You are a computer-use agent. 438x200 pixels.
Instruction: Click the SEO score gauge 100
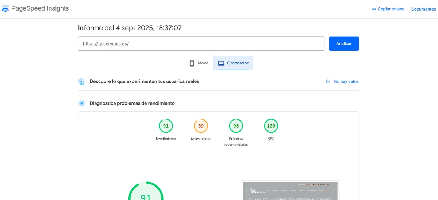coord(271,126)
